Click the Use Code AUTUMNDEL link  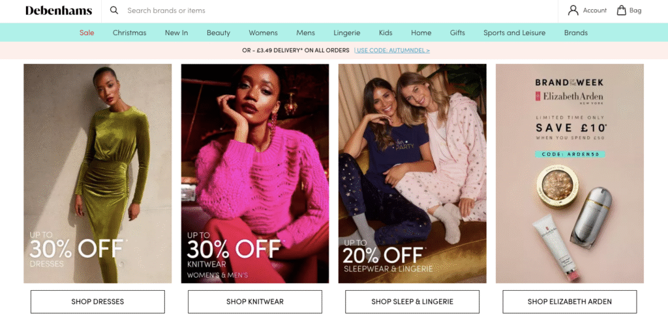tap(392, 50)
